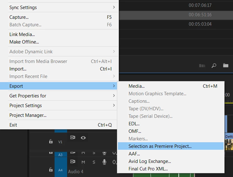Click Motion Graphics Template... export option
This screenshot has height=177, width=233.
[x=171, y=94]
